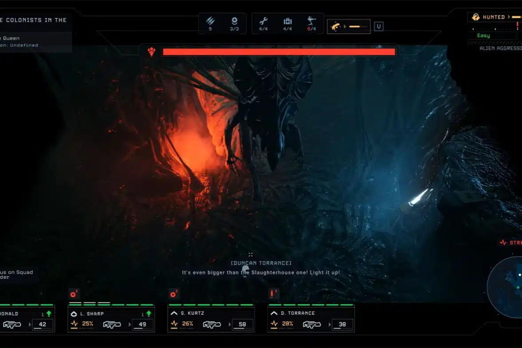This screenshot has width=522, height=348.
Task: Click the small arrow right of HUNTED
Action: [x=509, y=17]
